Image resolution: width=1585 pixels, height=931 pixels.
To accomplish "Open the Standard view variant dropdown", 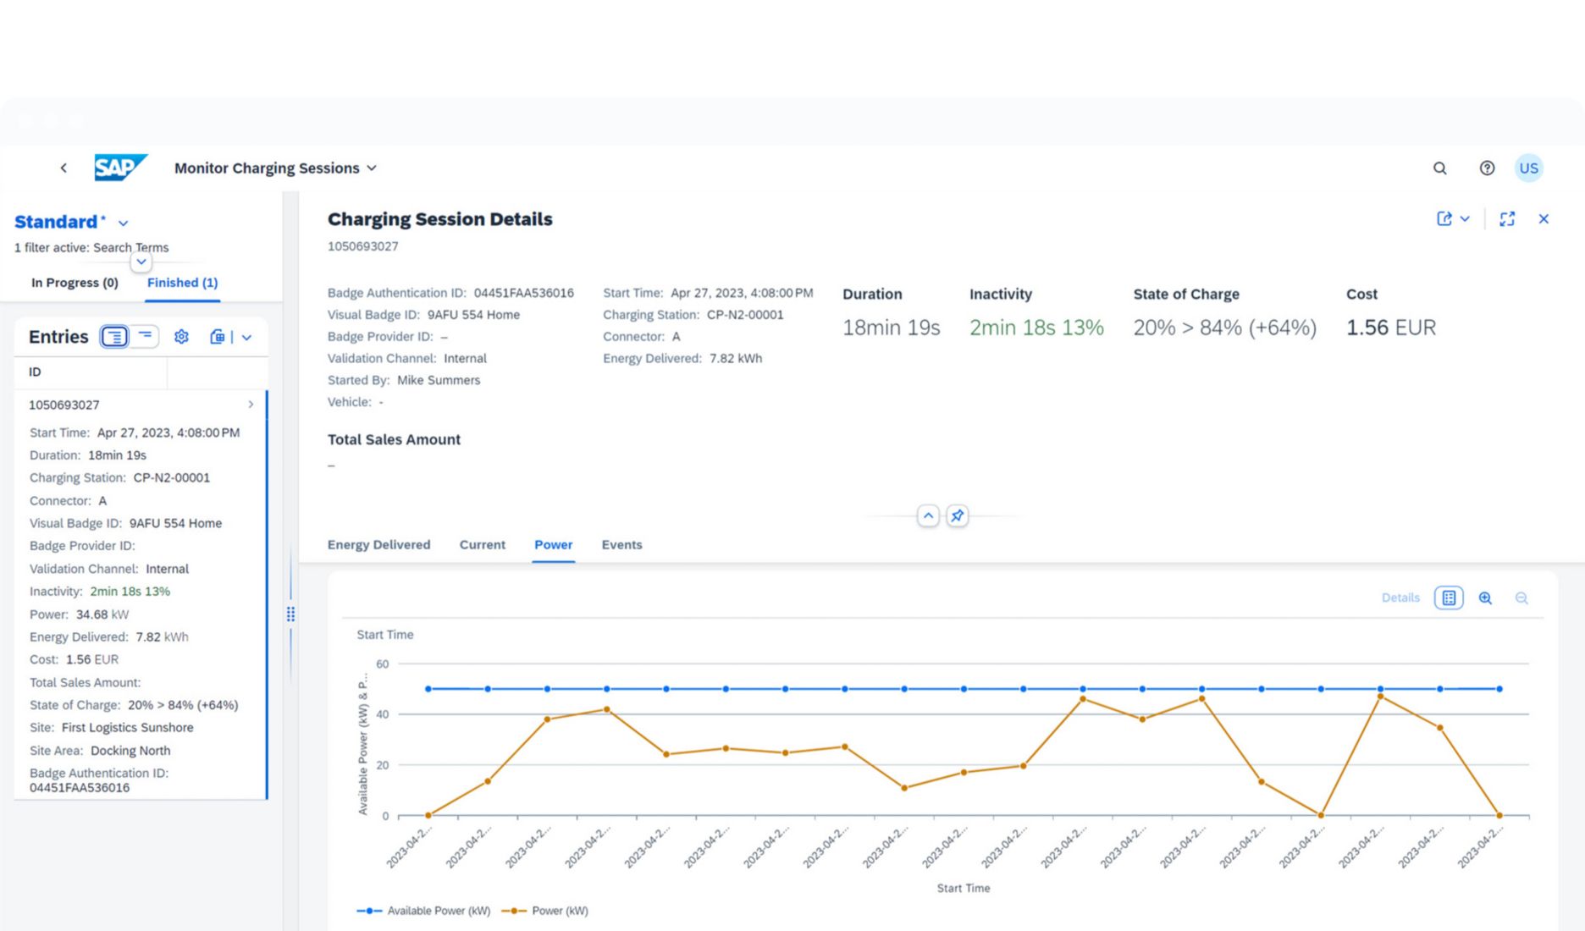I will (124, 223).
